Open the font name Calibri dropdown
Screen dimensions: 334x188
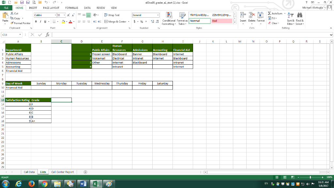pos(54,15)
